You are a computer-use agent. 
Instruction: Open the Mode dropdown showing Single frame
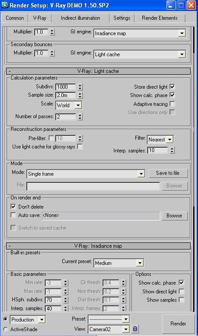[86, 174]
